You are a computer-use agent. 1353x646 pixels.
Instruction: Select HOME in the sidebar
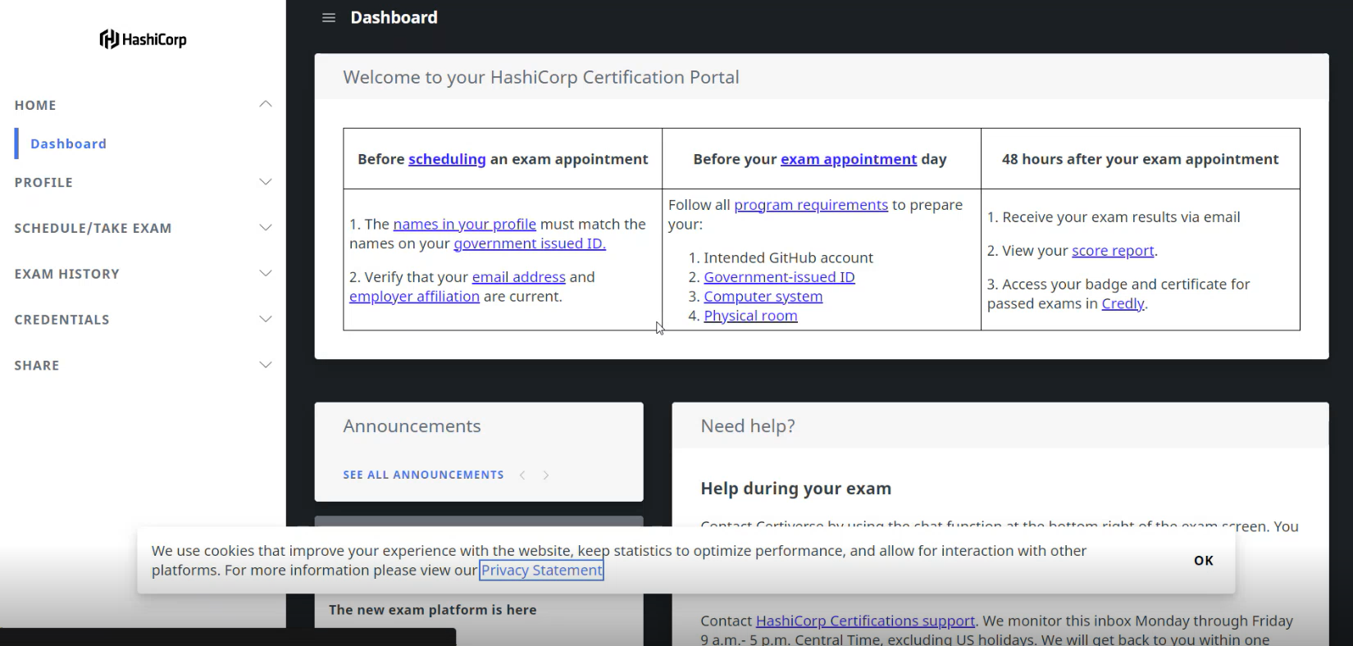(35, 105)
